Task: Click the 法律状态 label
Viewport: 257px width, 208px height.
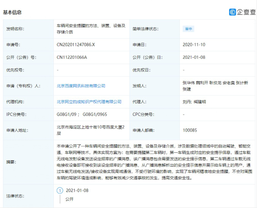Action: [15, 196]
